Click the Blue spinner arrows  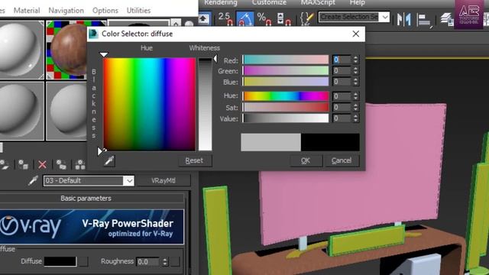coord(355,82)
